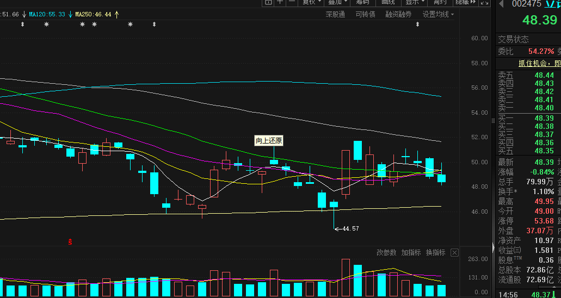The width and height of the screenshot is (561, 298).
Task: Open the 深股通 tab
Action: tap(335, 15)
